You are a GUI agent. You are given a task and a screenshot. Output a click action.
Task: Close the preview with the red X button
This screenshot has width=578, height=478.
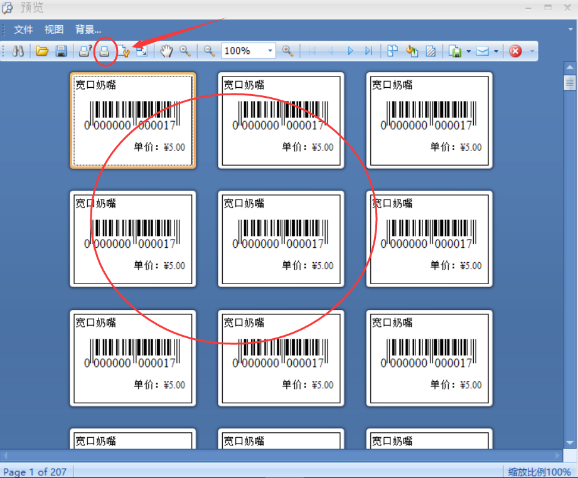[x=515, y=51]
